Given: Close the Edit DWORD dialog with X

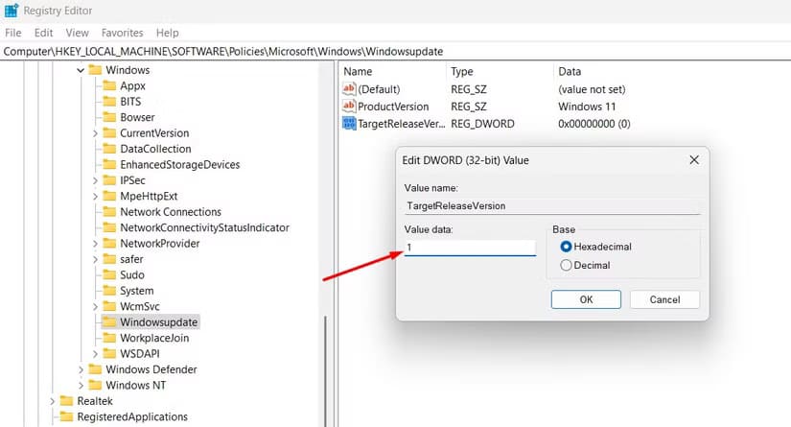Looking at the screenshot, I should [x=694, y=159].
